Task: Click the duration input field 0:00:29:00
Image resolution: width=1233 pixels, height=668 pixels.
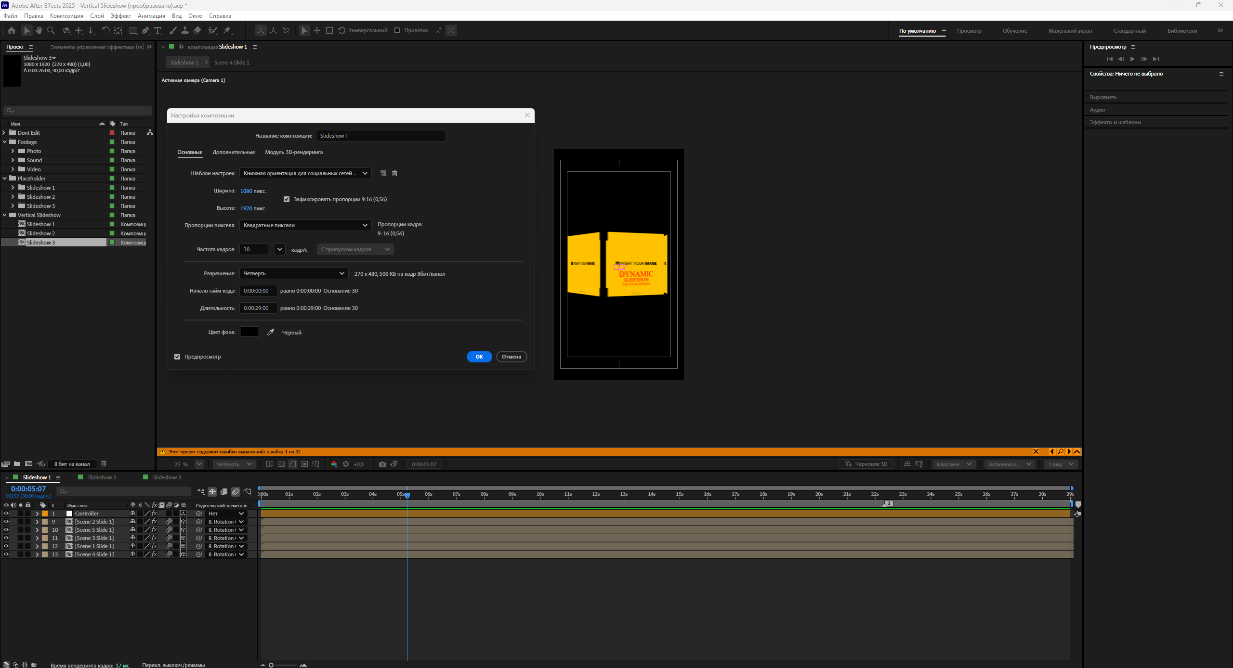Action: [x=258, y=308]
